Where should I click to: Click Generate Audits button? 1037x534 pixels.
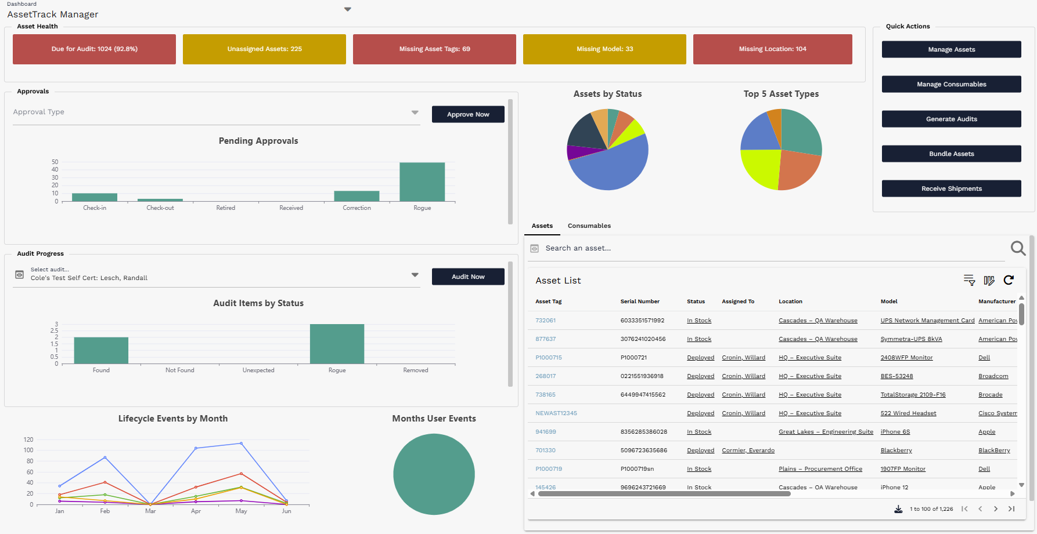952,119
